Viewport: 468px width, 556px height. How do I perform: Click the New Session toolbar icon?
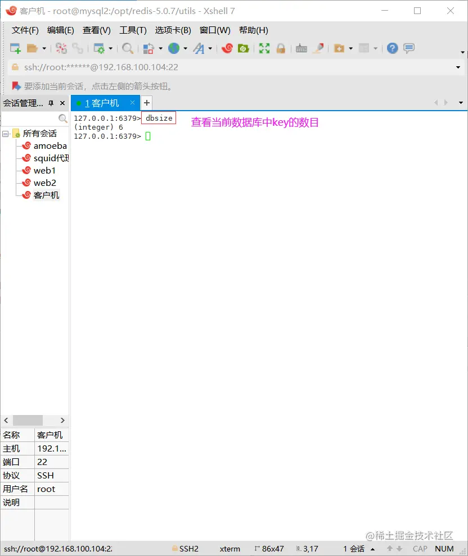[x=15, y=48]
